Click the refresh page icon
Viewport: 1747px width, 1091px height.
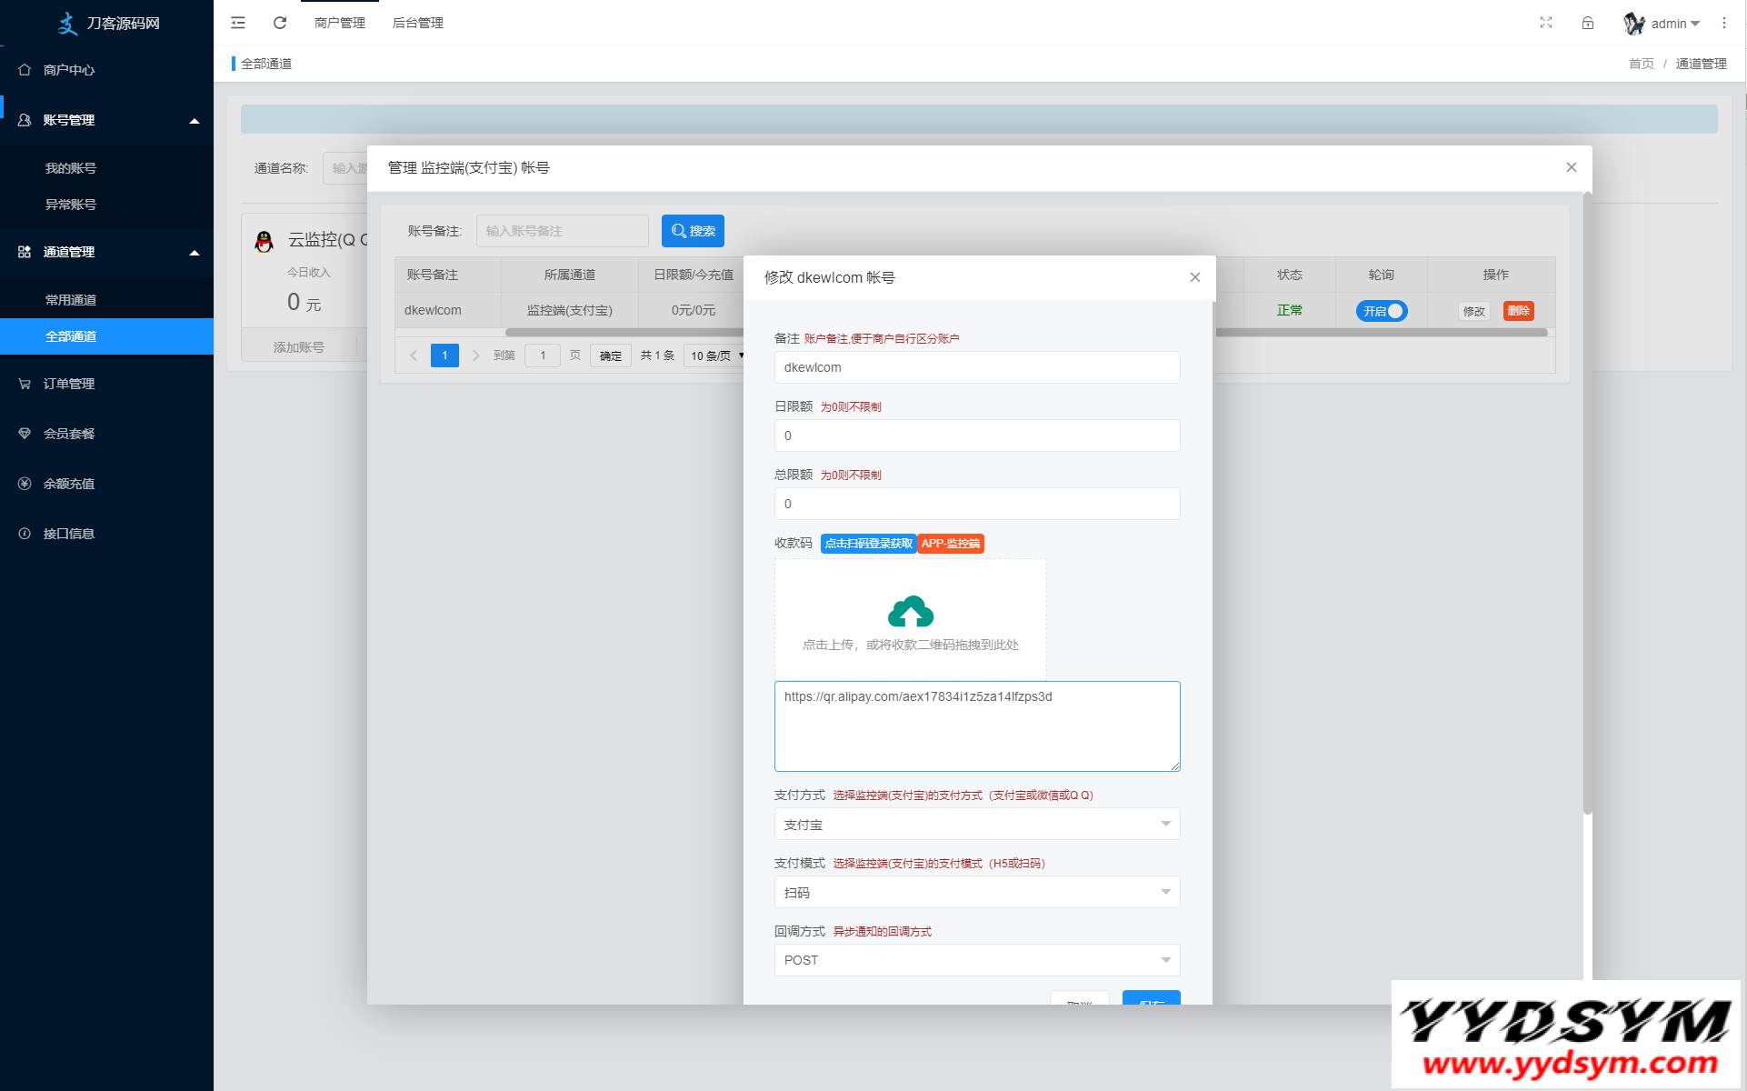[x=280, y=23]
